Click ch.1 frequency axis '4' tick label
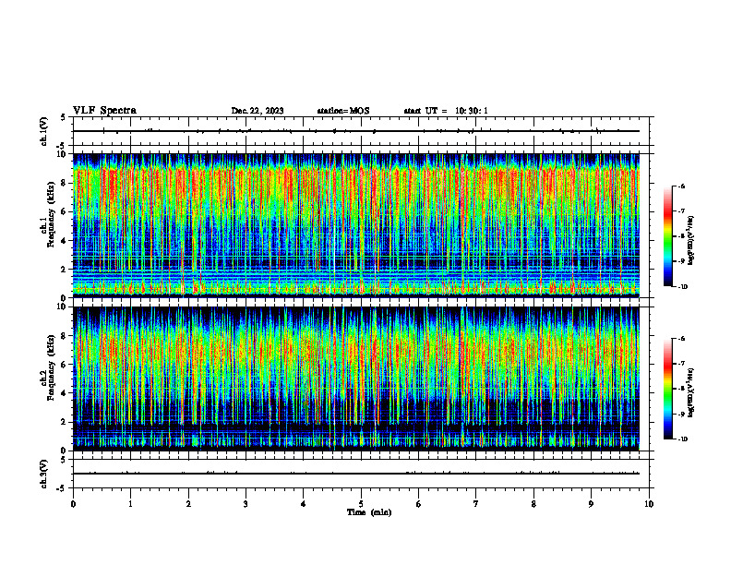Viewport: 731px width, 565px height. pyautogui.click(x=65, y=241)
